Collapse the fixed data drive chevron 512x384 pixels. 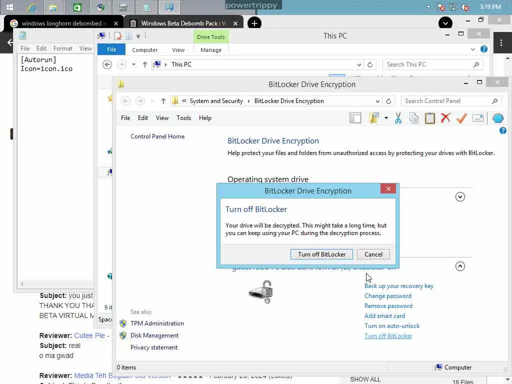pyautogui.click(x=460, y=266)
